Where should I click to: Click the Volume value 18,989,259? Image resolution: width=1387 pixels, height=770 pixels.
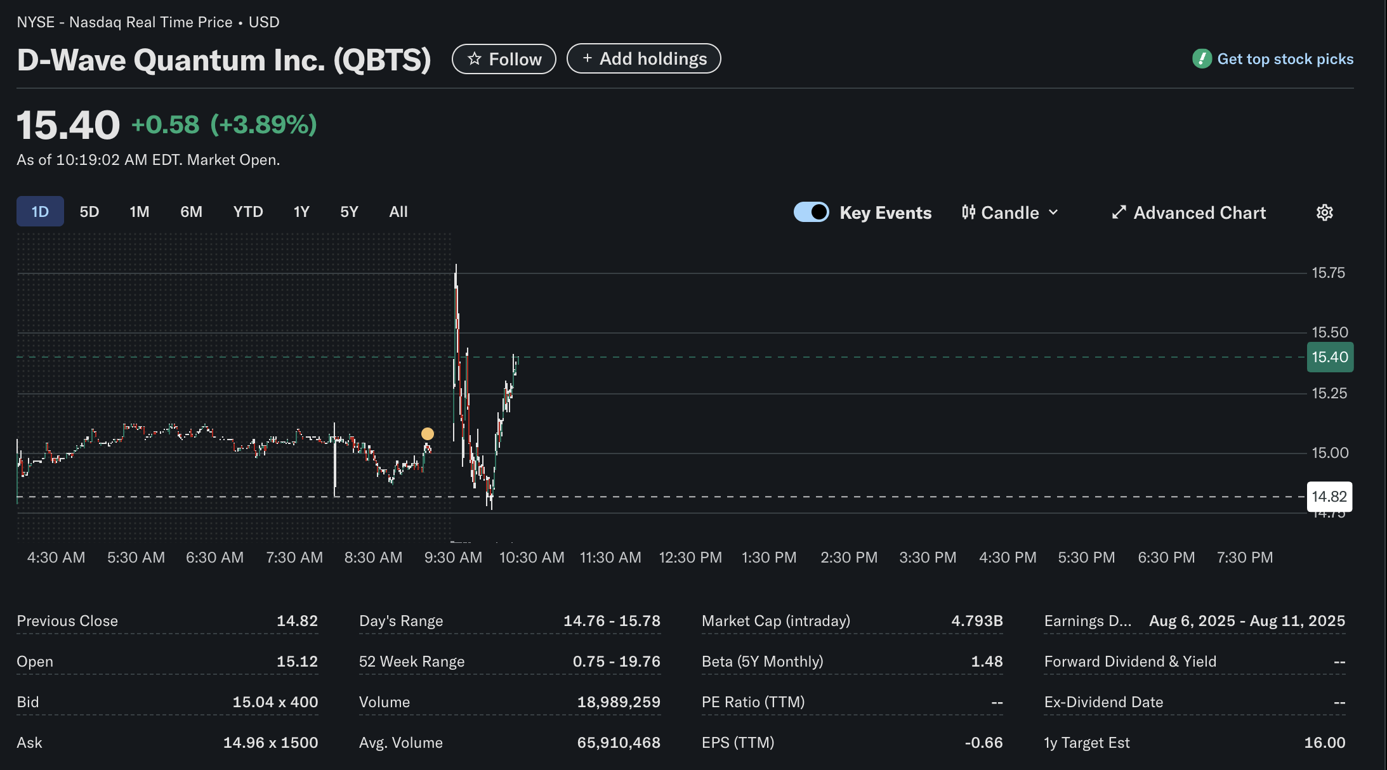(619, 702)
